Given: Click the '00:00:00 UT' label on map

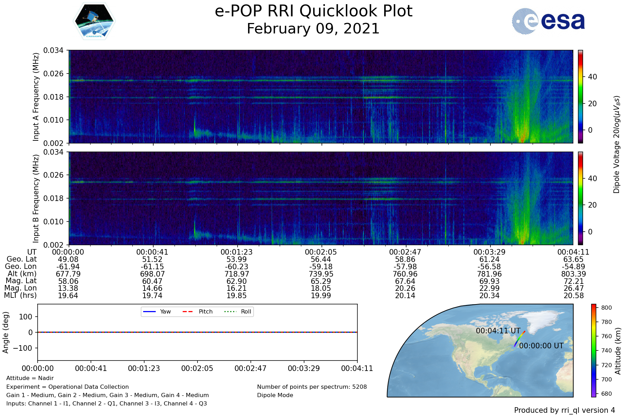Looking at the screenshot, I should (541, 346).
